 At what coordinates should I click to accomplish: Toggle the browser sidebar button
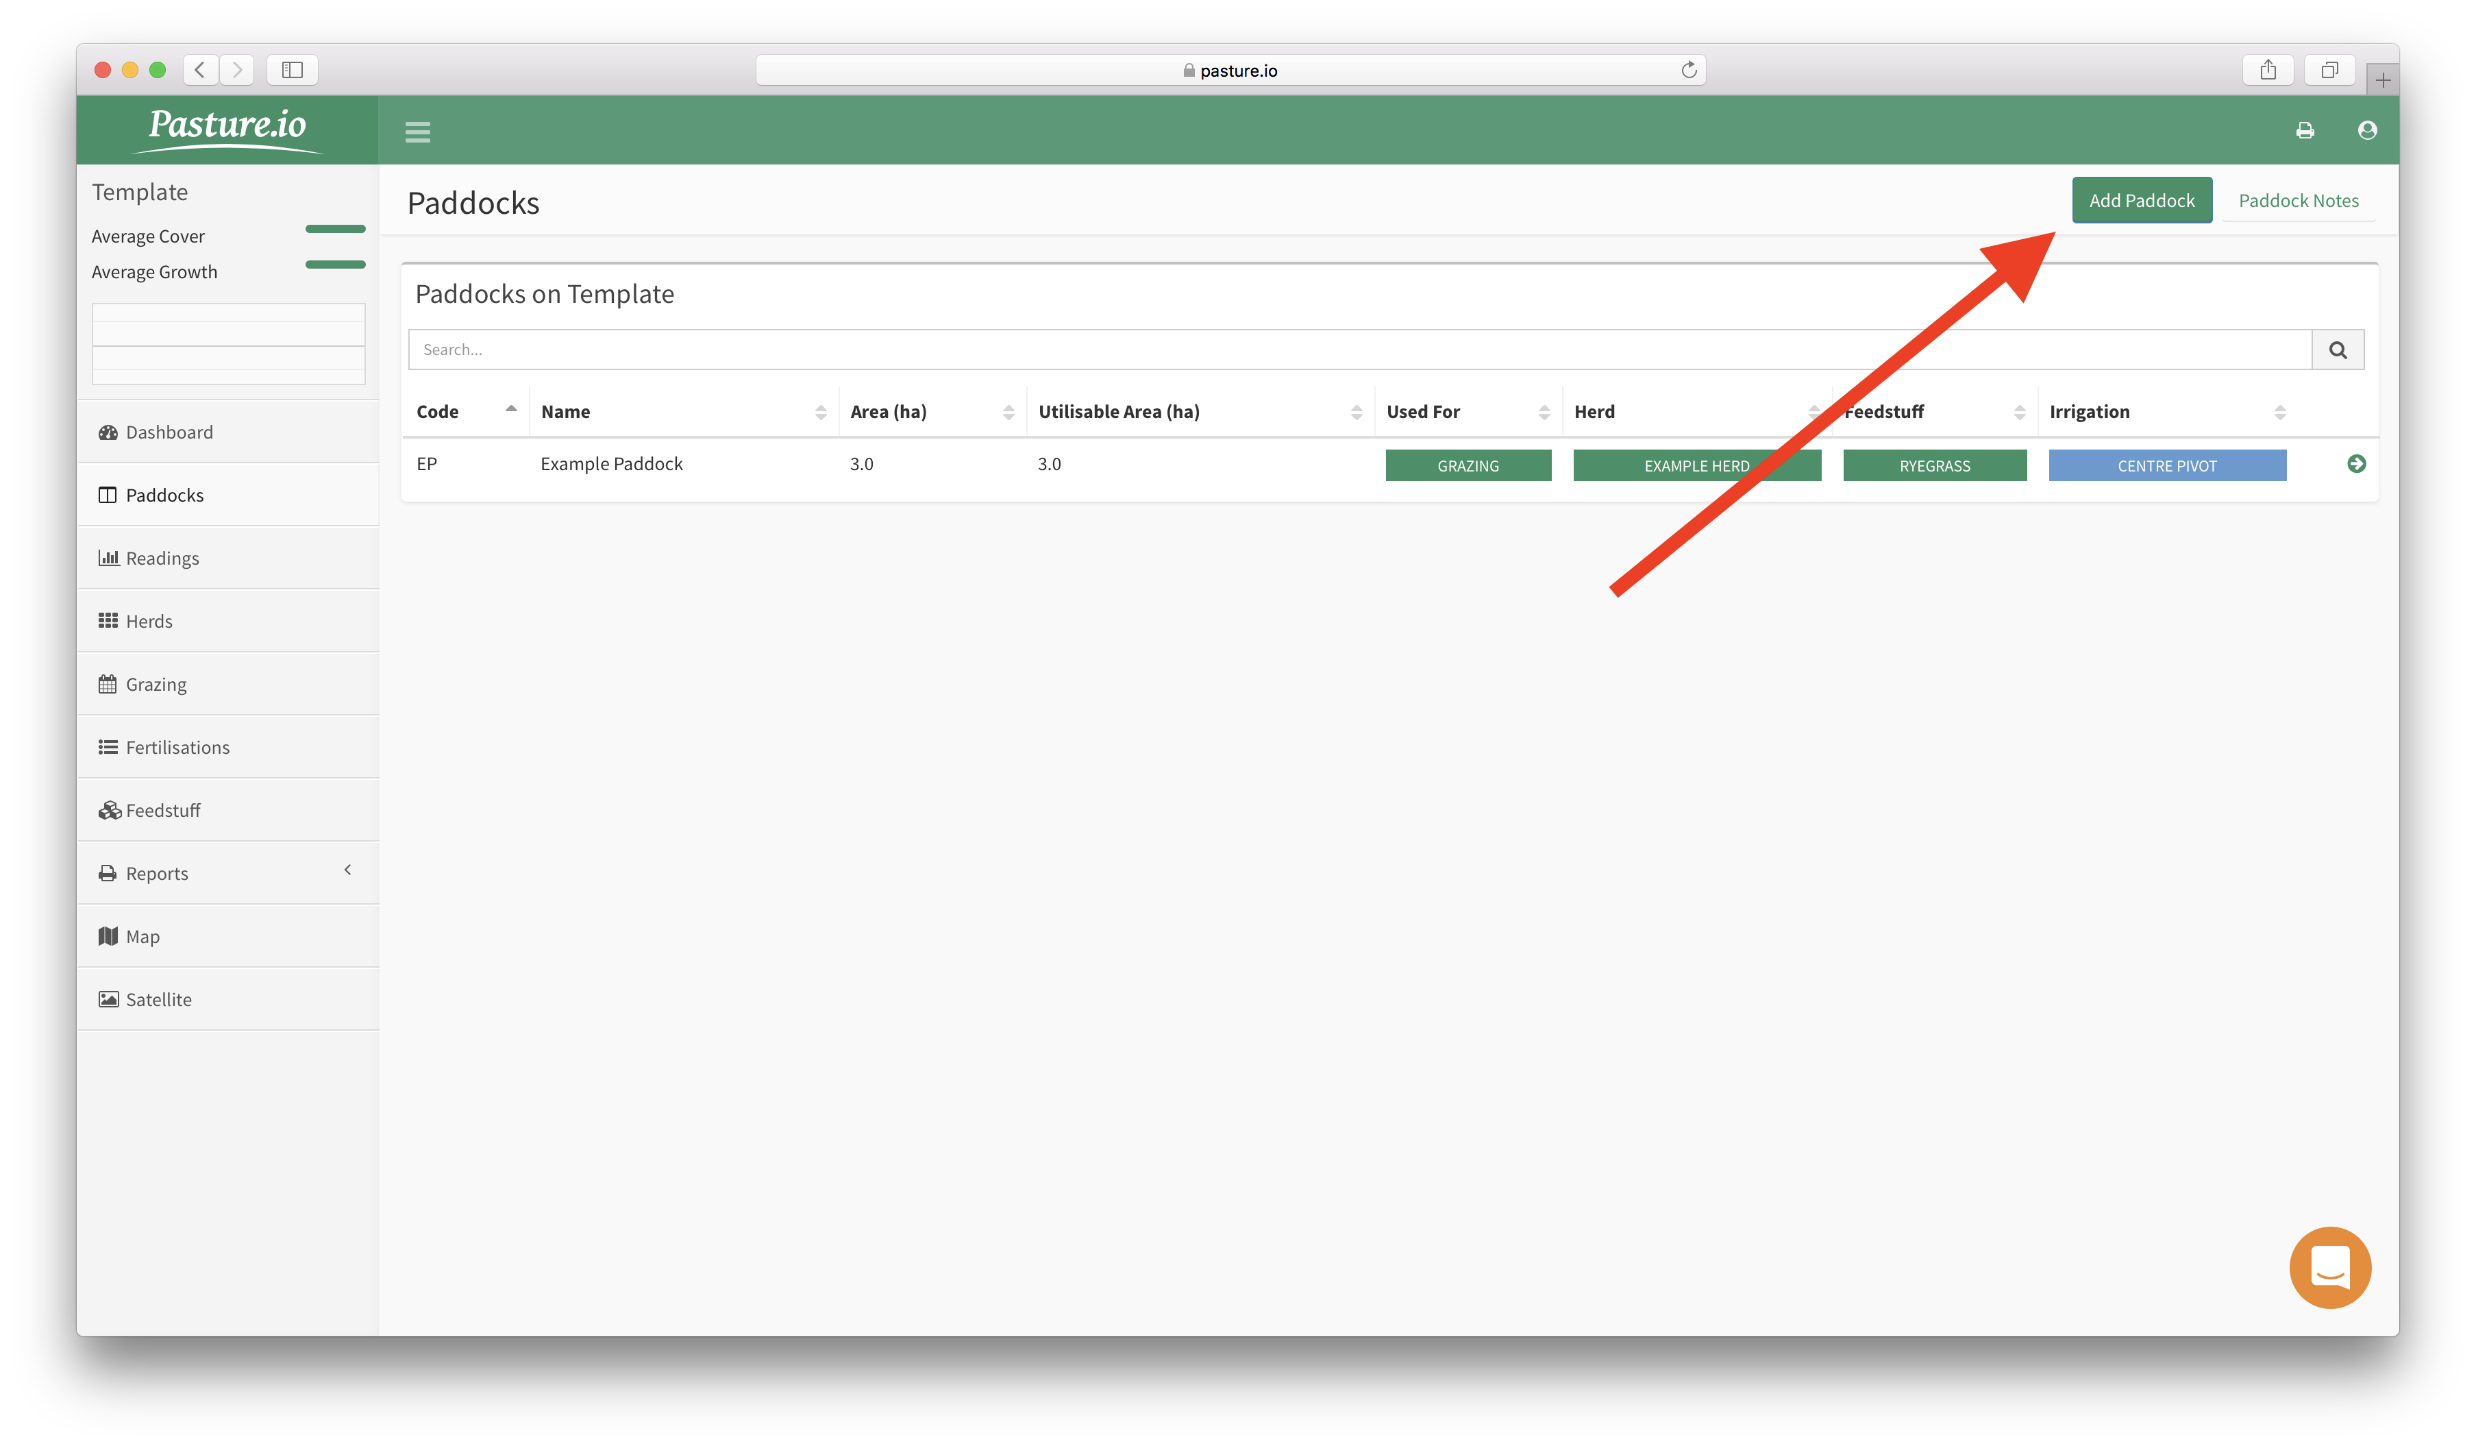coord(292,70)
